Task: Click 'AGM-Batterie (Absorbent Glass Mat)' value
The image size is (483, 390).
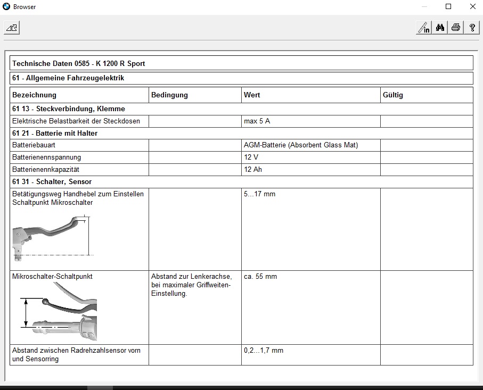Action: 301,145
